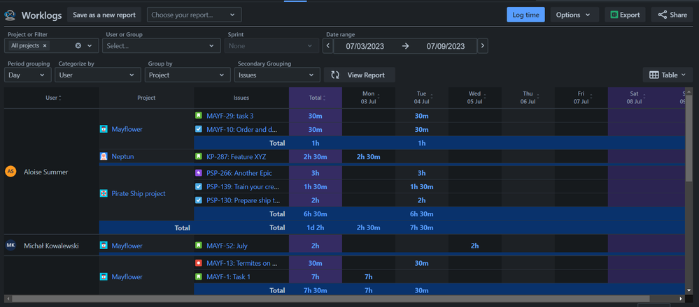Image resolution: width=699 pixels, height=307 pixels.
Task: Click Save as a new report
Action: (105, 15)
